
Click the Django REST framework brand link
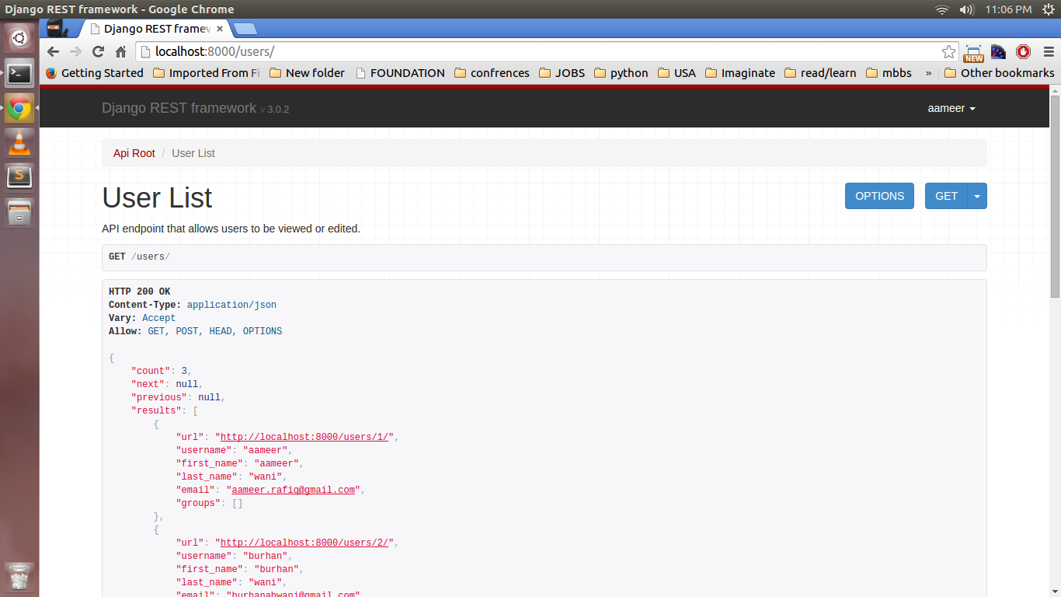coord(179,108)
